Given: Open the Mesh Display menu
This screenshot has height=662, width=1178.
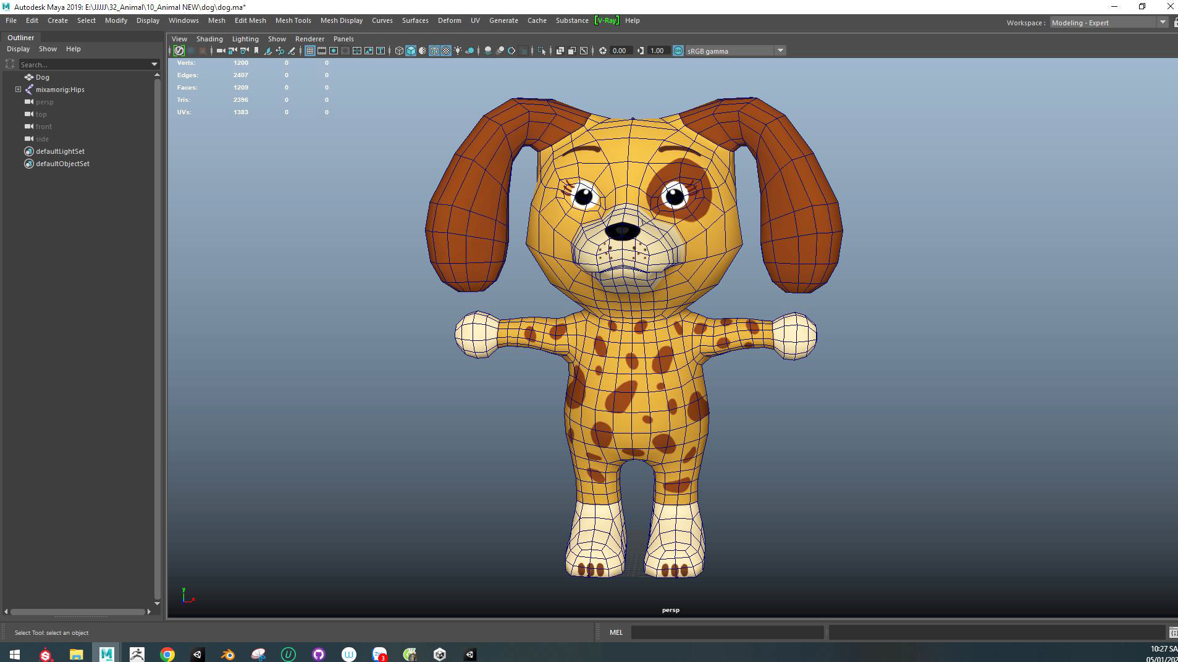Looking at the screenshot, I should point(341,20).
